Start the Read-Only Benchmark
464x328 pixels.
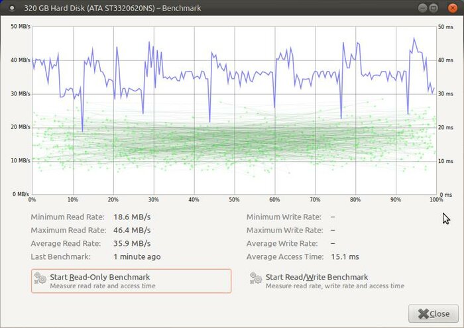tap(131, 281)
